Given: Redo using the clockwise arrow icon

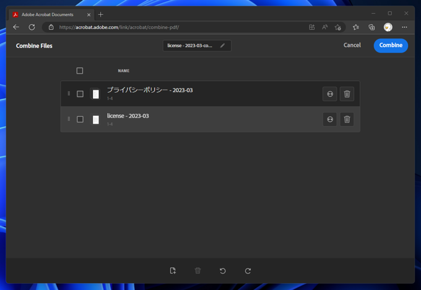Looking at the screenshot, I should [248, 271].
